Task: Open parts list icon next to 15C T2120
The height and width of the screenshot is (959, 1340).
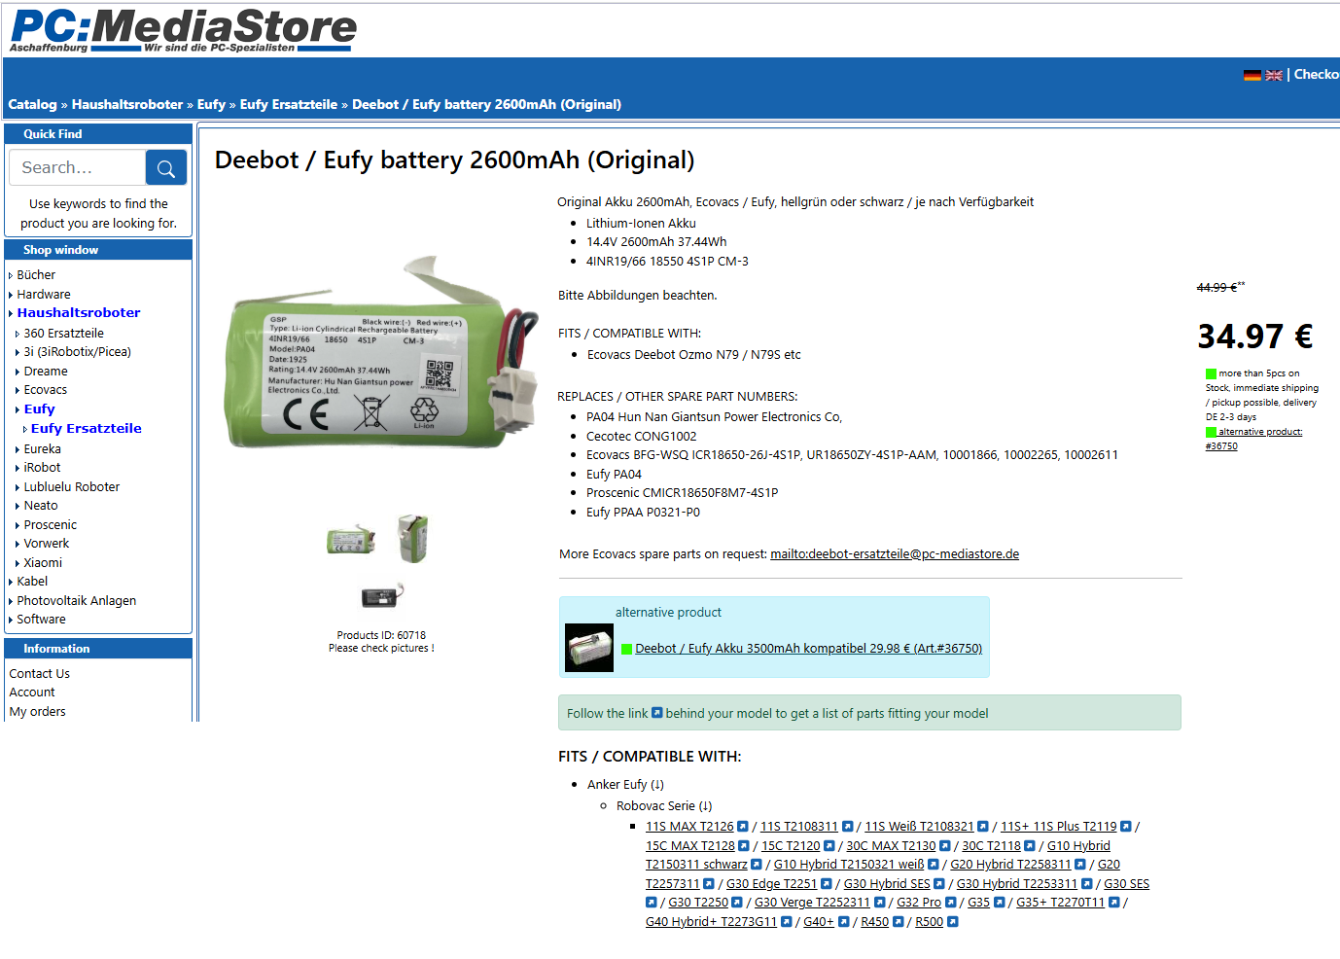Action: coord(829,846)
